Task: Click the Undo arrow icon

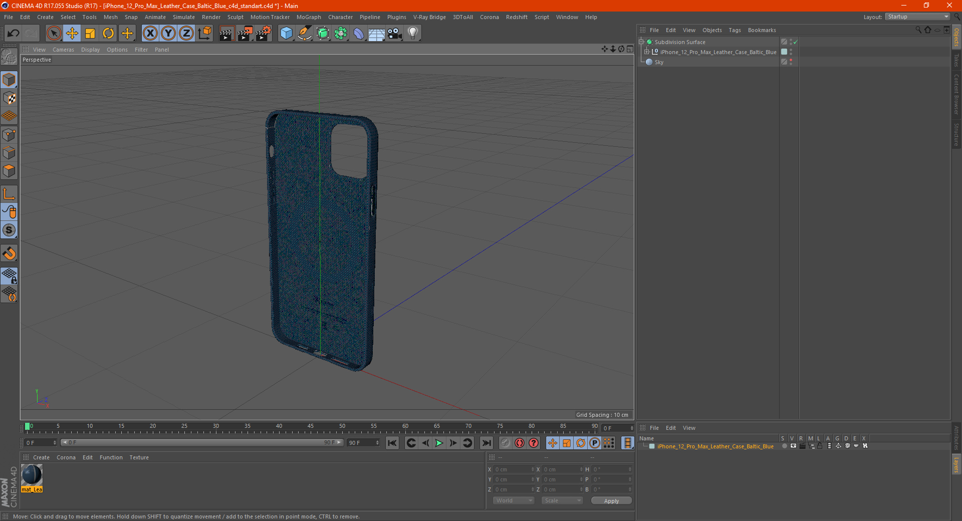Action: tap(14, 34)
